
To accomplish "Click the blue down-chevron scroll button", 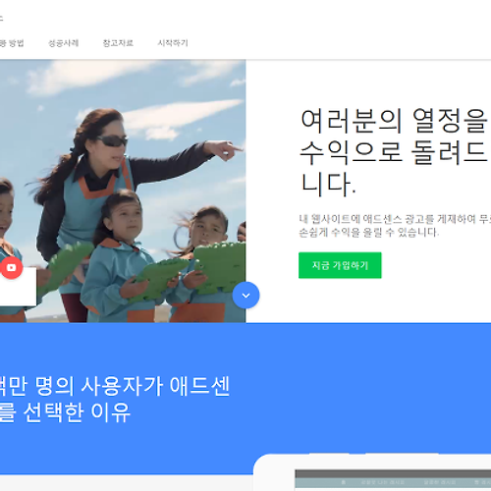I will pyautogui.click(x=245, y=296).
